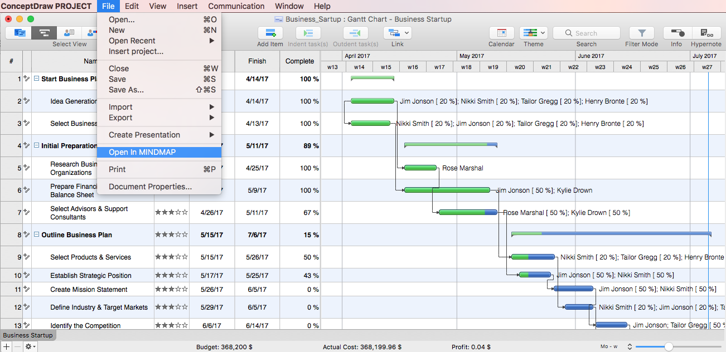Toggle the Filter Mode funnel icon

[642, 33]
